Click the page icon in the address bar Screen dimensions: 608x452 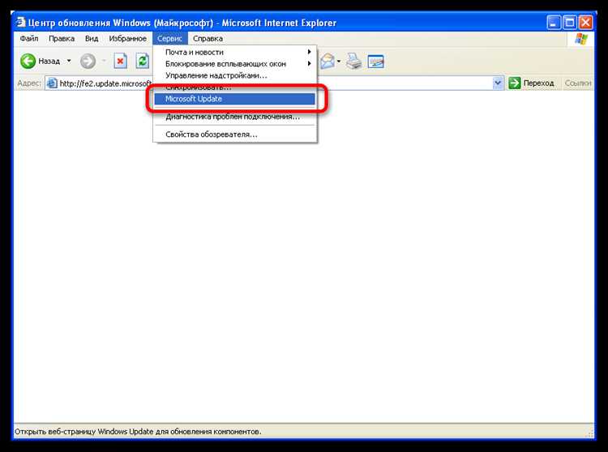52,83
